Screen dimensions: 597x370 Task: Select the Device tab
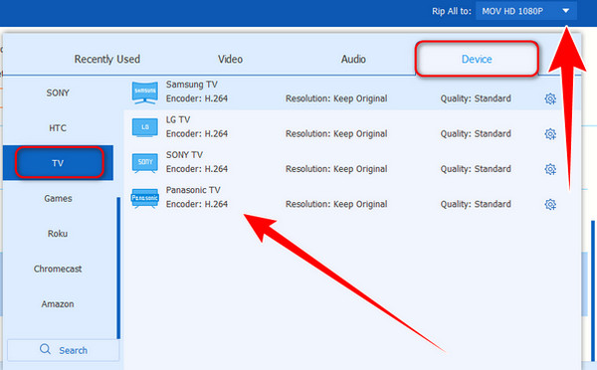477,59
